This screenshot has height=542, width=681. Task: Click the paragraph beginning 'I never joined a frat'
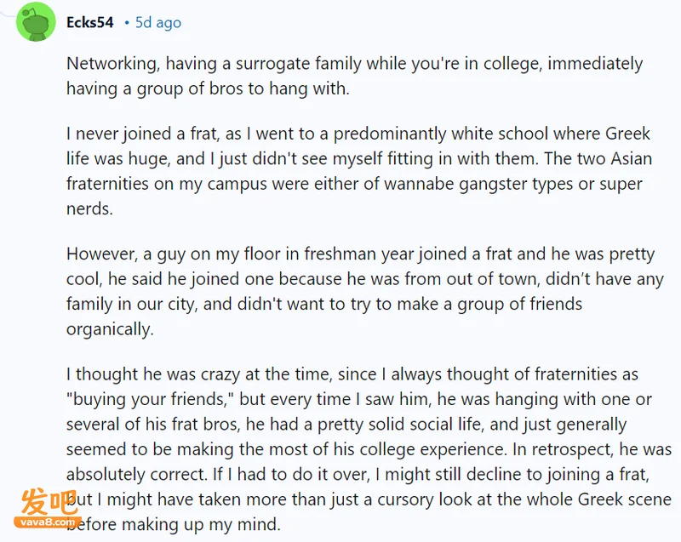(x=359, y=171)
